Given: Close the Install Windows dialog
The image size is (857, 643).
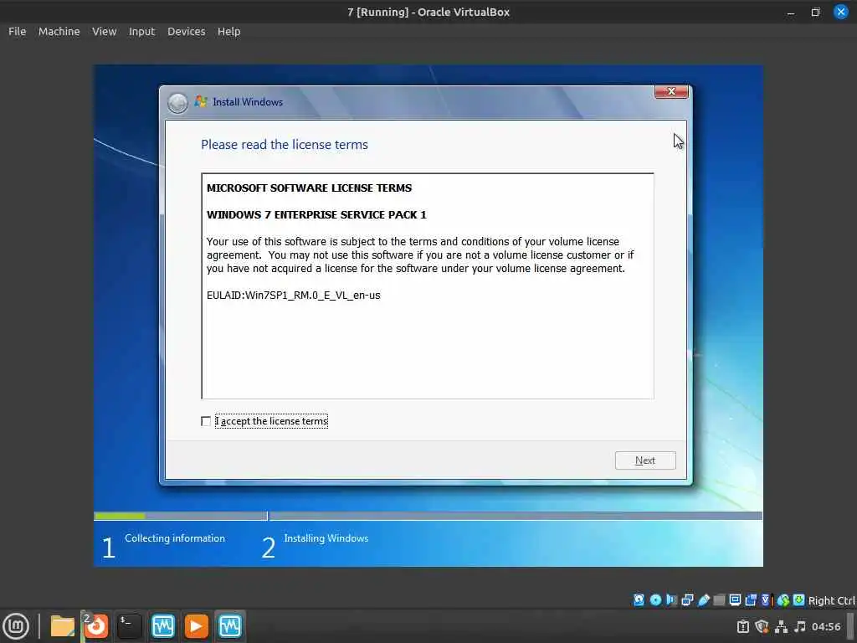Looking at the screenshot, I should [671, 91].
